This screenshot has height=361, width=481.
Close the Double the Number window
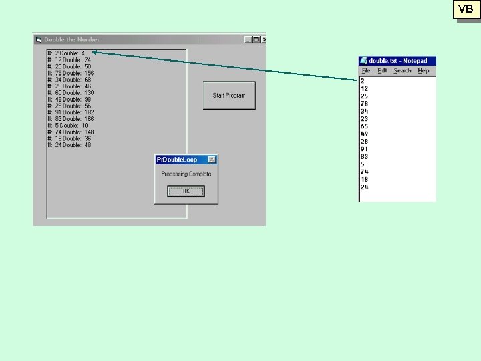pos(263,39)
